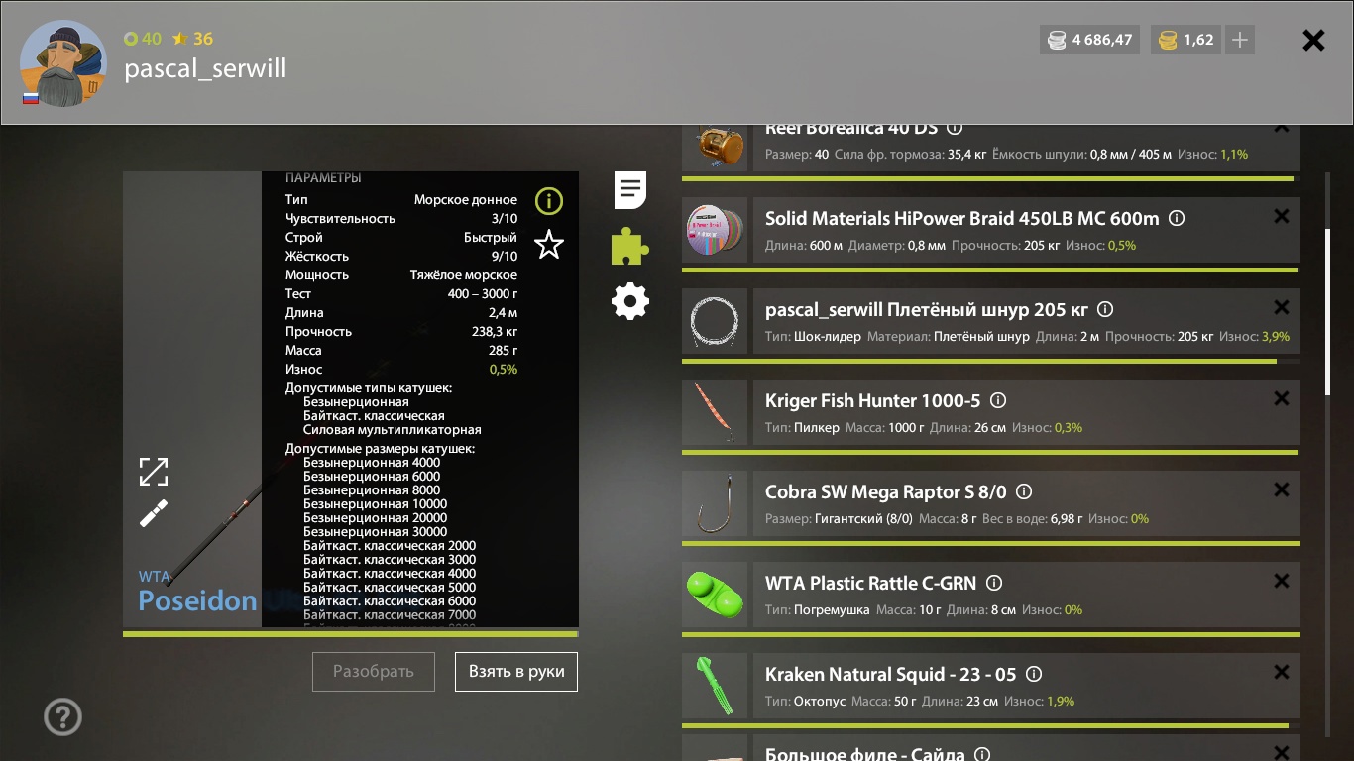Show info for Solid Materials HiPower Braid

(1177, 218)
